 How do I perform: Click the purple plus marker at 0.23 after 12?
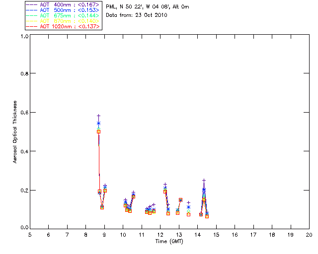click(x=165, y=185)
